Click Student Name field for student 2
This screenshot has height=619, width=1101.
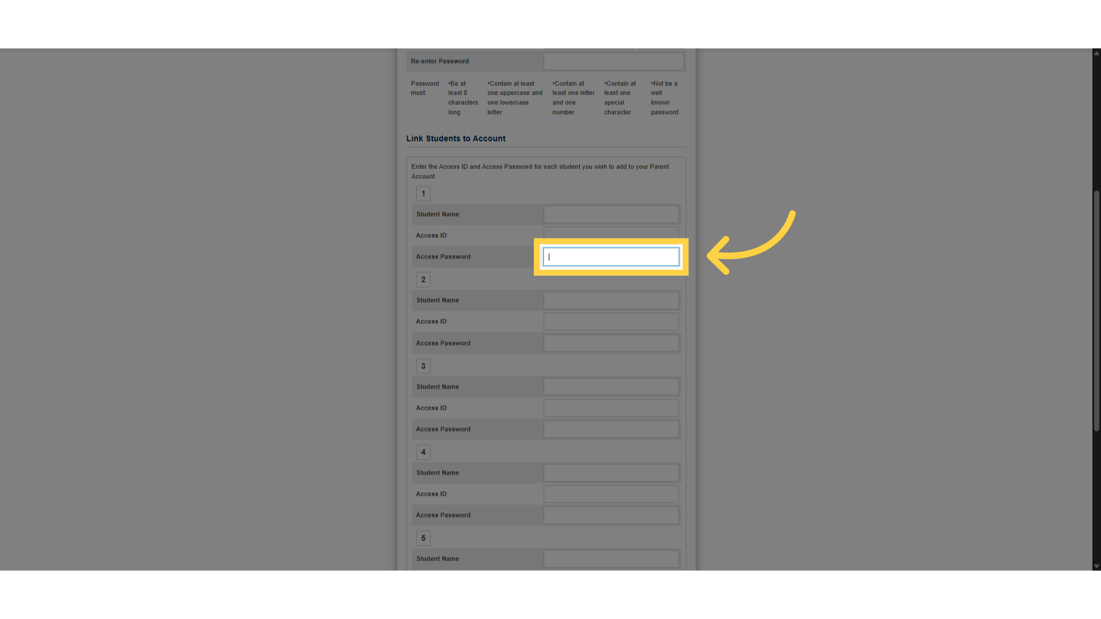pyautogui.click(x=611, y=300)
